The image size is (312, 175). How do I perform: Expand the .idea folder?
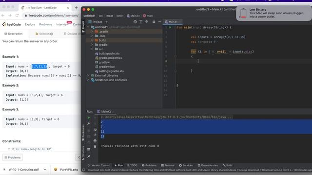[92, 36]
